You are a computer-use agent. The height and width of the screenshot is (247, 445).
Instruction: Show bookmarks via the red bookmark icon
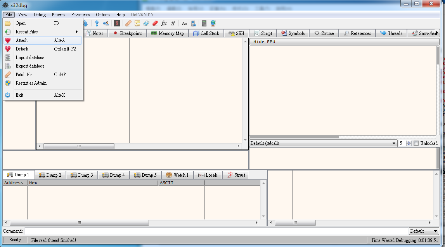pyautogui.click(x=155, y=23)
